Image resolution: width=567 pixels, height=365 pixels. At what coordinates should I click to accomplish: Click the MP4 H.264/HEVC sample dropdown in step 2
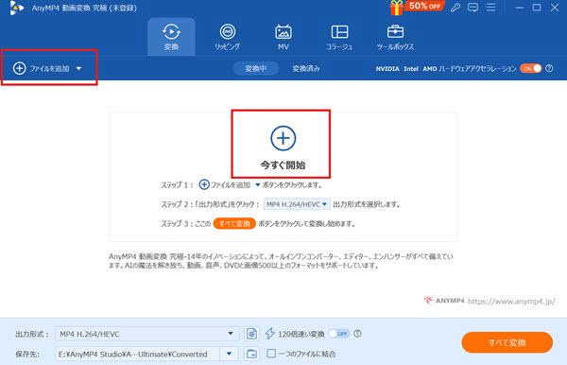pyautogui.click(x=297, y=204)
